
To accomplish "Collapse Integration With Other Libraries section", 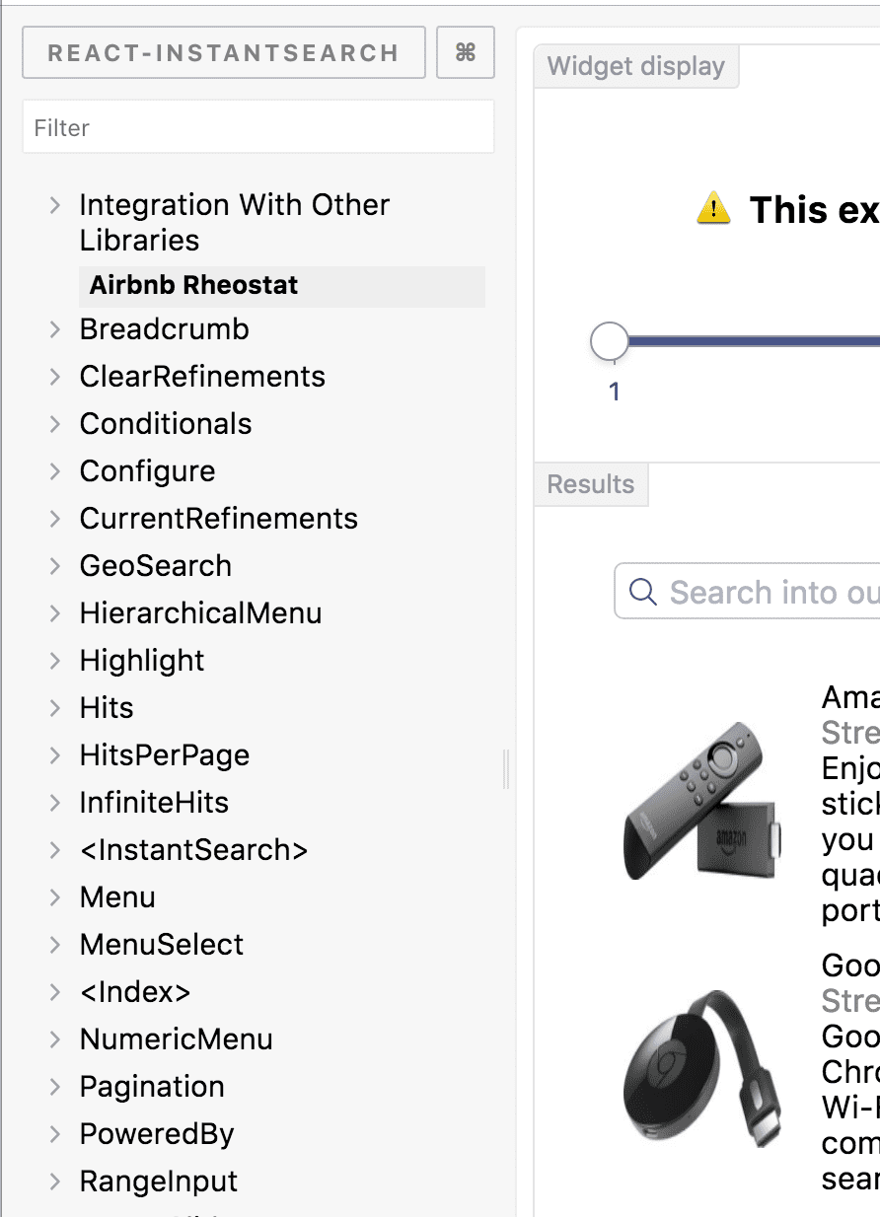I will (x=55, y=205).
